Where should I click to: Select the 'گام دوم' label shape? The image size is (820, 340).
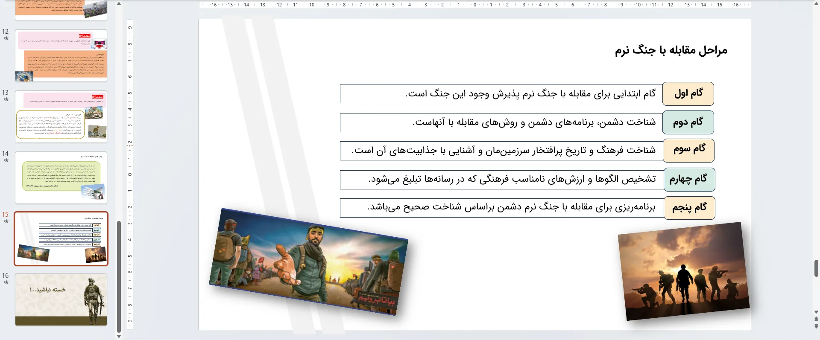coord(688,122)
